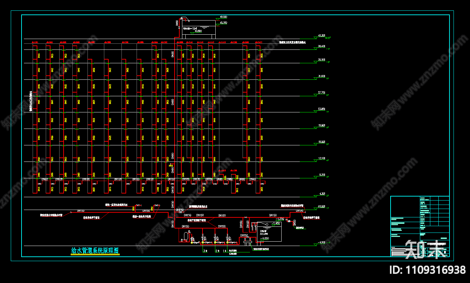470x283 pixels.
Task: Select the 4F floor label
Action: 327,161
